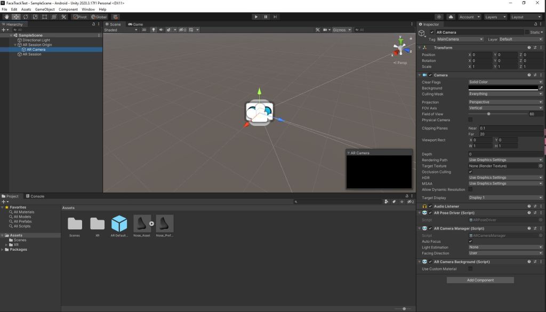Screen dimensions: 546x312
Task: Collapse AR Session Origin in hierarchy
Action: click(15, 45)
